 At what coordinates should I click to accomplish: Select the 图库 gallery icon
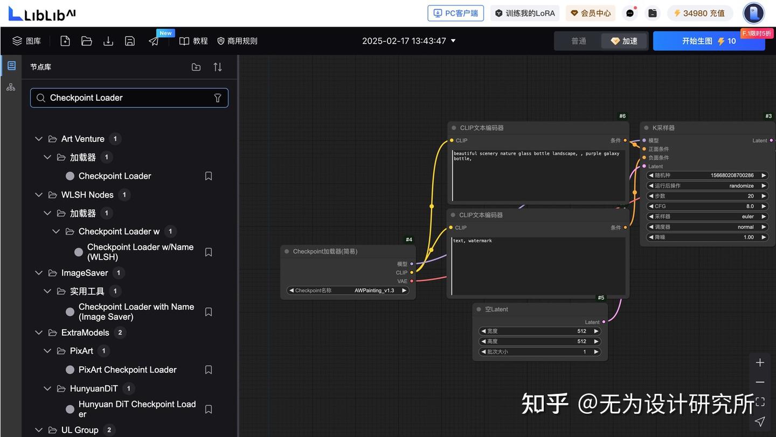point(16,40)
